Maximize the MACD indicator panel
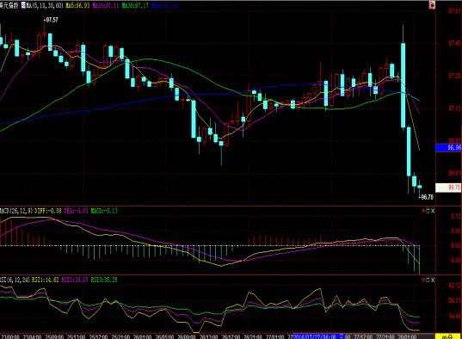Screen dimensions: 462x339 [428, 211]
